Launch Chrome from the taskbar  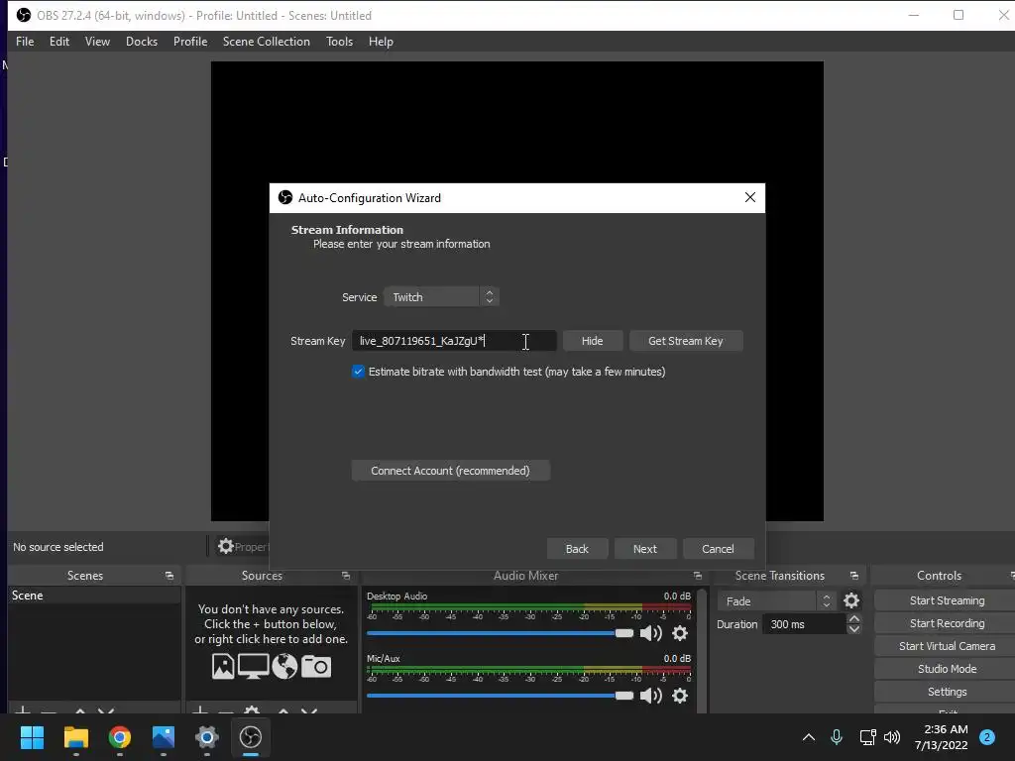120,737
